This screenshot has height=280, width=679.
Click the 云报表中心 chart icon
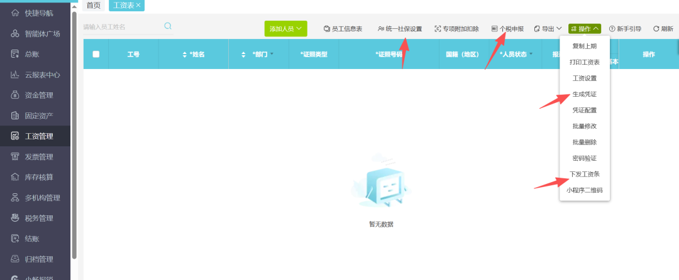(x=15, y=75)
